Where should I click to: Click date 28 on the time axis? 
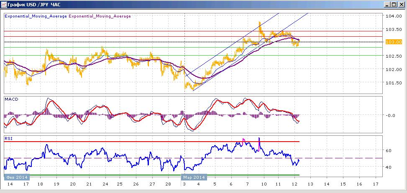click(168, 184)
